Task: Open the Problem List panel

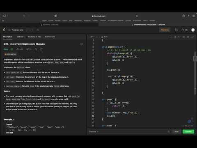Action: 16,30
